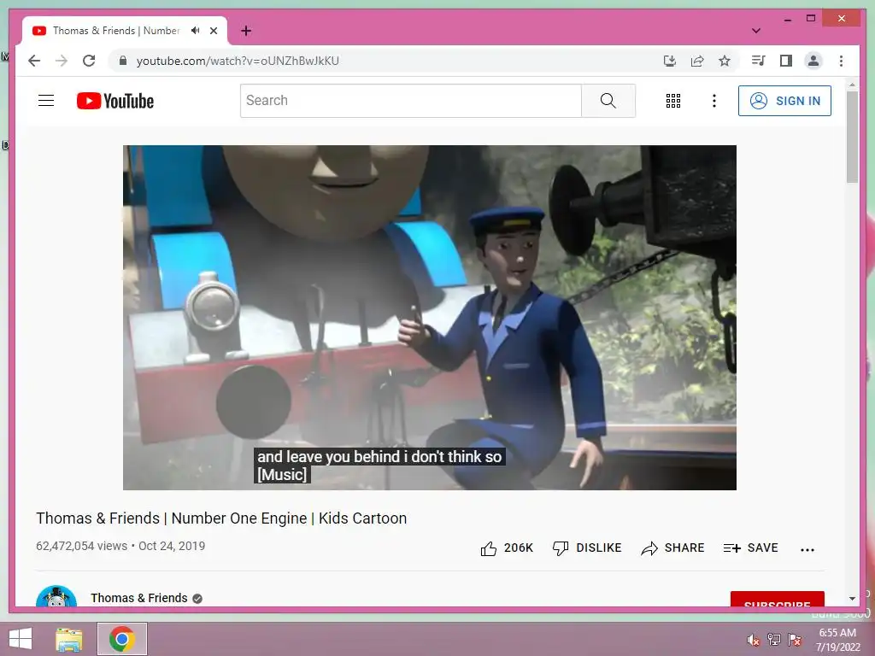Open a new tab
This screenshot has width=875, height=656.
point(246,31)
